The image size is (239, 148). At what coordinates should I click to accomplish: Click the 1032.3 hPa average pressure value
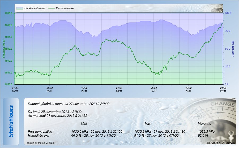tap(206, 131)
